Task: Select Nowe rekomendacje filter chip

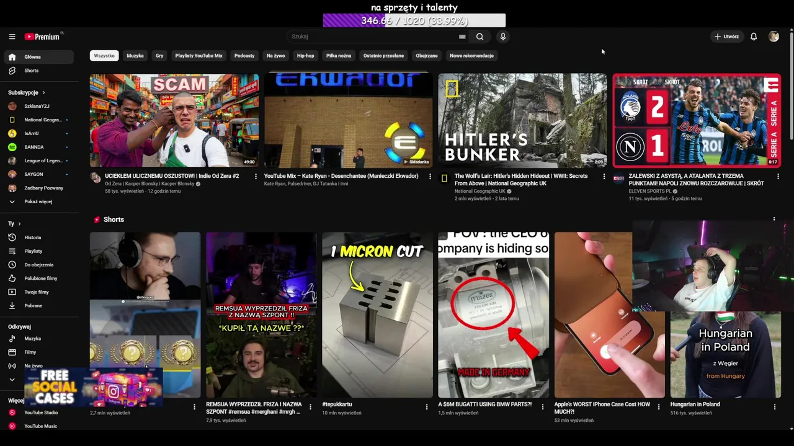Action: (471, 56)
